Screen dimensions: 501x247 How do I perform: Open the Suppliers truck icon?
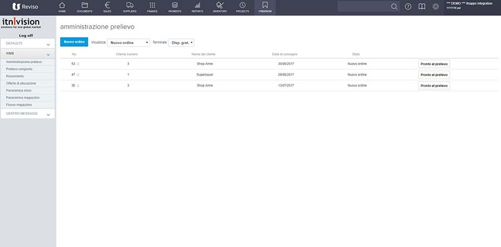[x=130, y=7]
